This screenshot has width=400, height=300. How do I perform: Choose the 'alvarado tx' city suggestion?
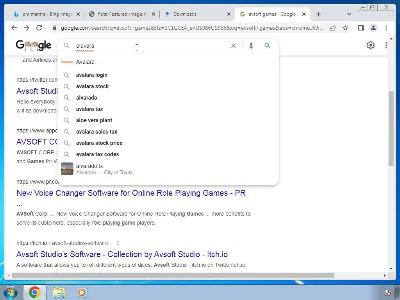point(168,169)
